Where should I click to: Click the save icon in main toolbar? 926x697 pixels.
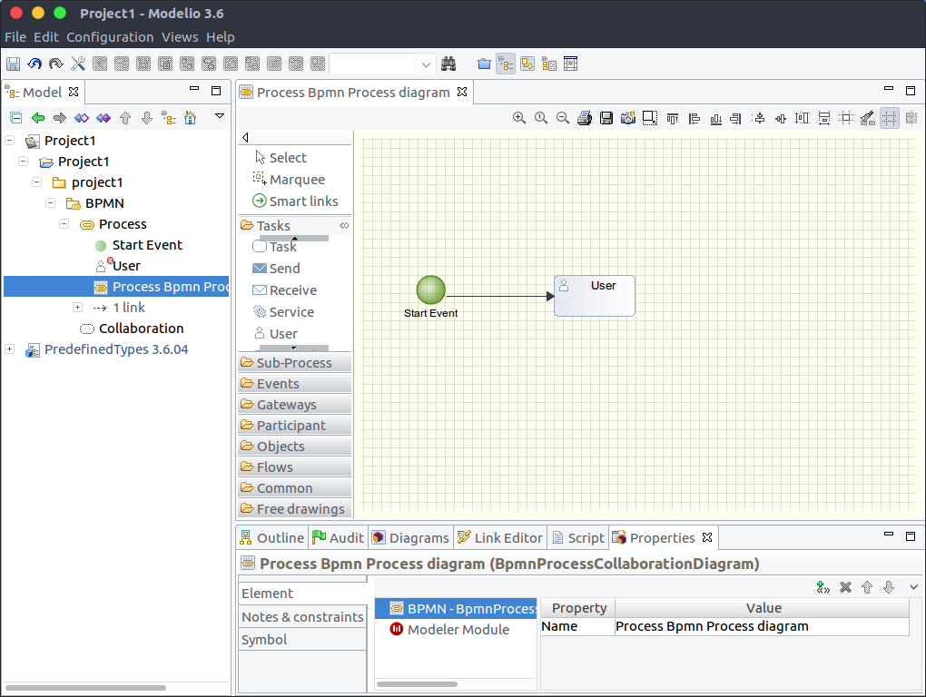tap(13, 64)
